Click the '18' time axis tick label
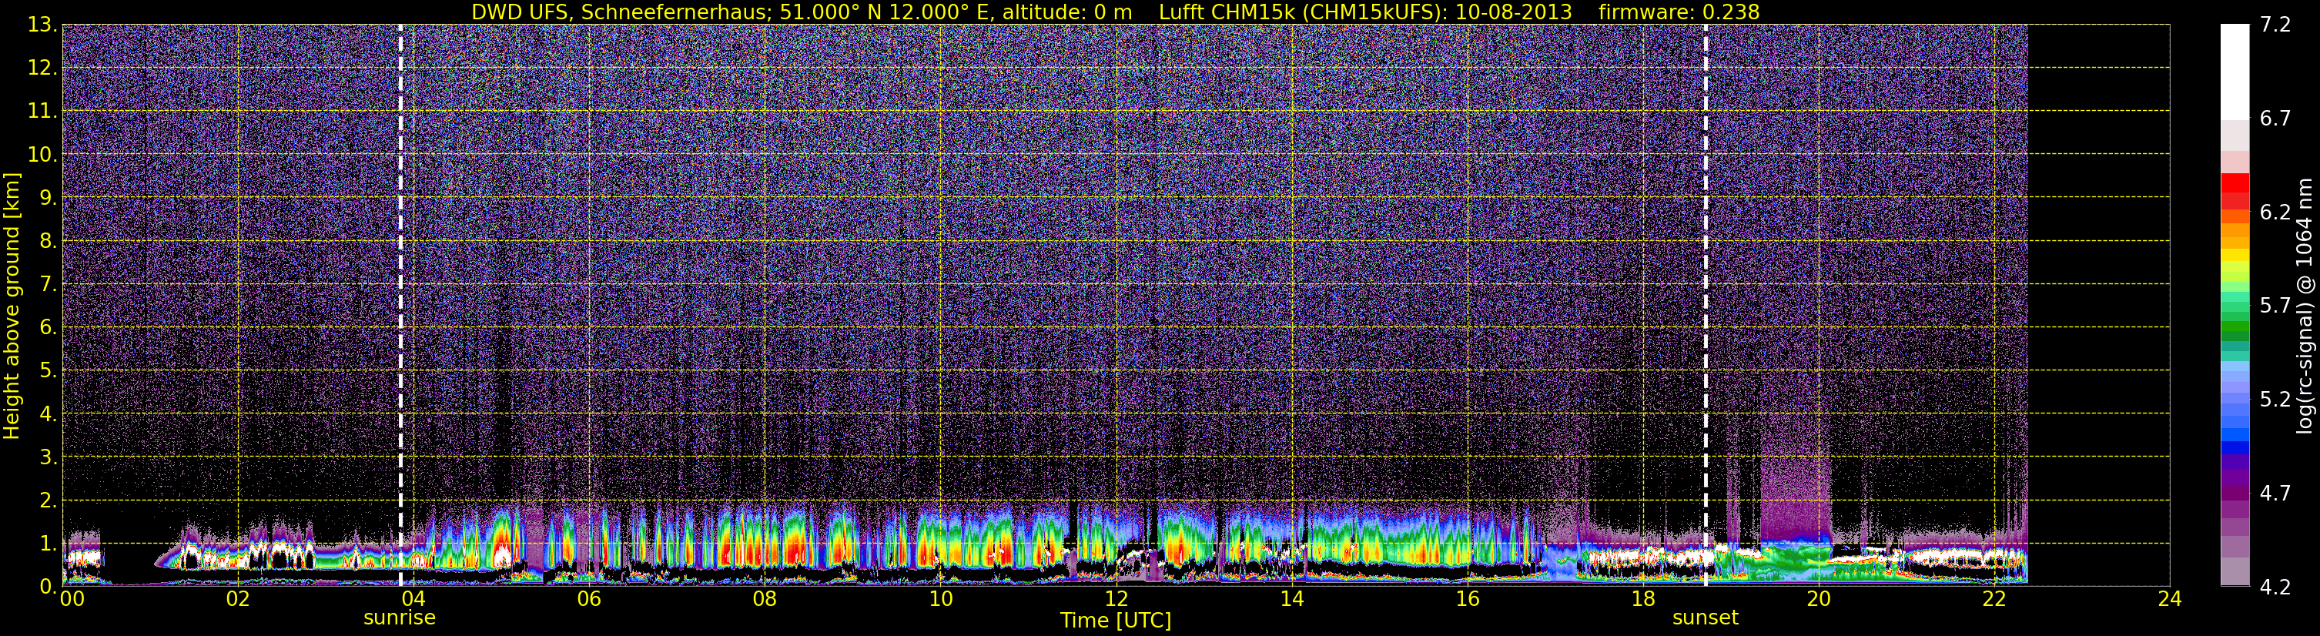Screen dimensions: 2320x636 point(1642,600)
